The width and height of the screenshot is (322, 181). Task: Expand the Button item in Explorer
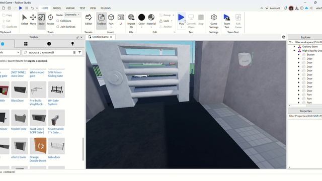click(298, 55)
